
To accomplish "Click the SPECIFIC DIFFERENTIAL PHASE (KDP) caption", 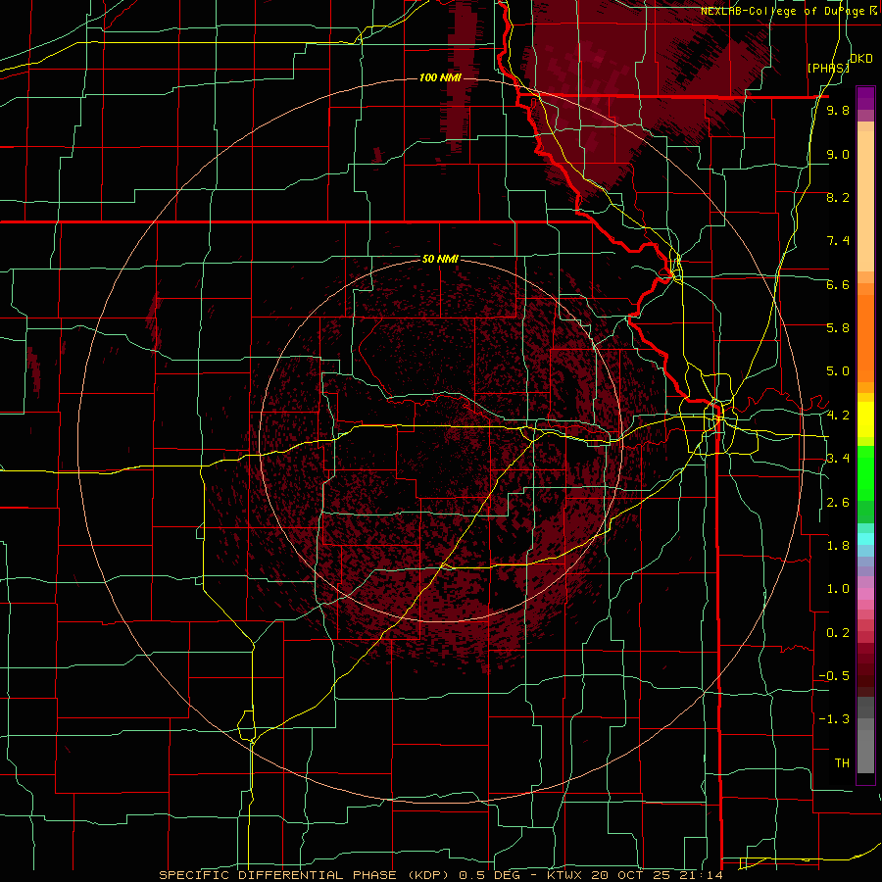I will (x=307, y=875).
